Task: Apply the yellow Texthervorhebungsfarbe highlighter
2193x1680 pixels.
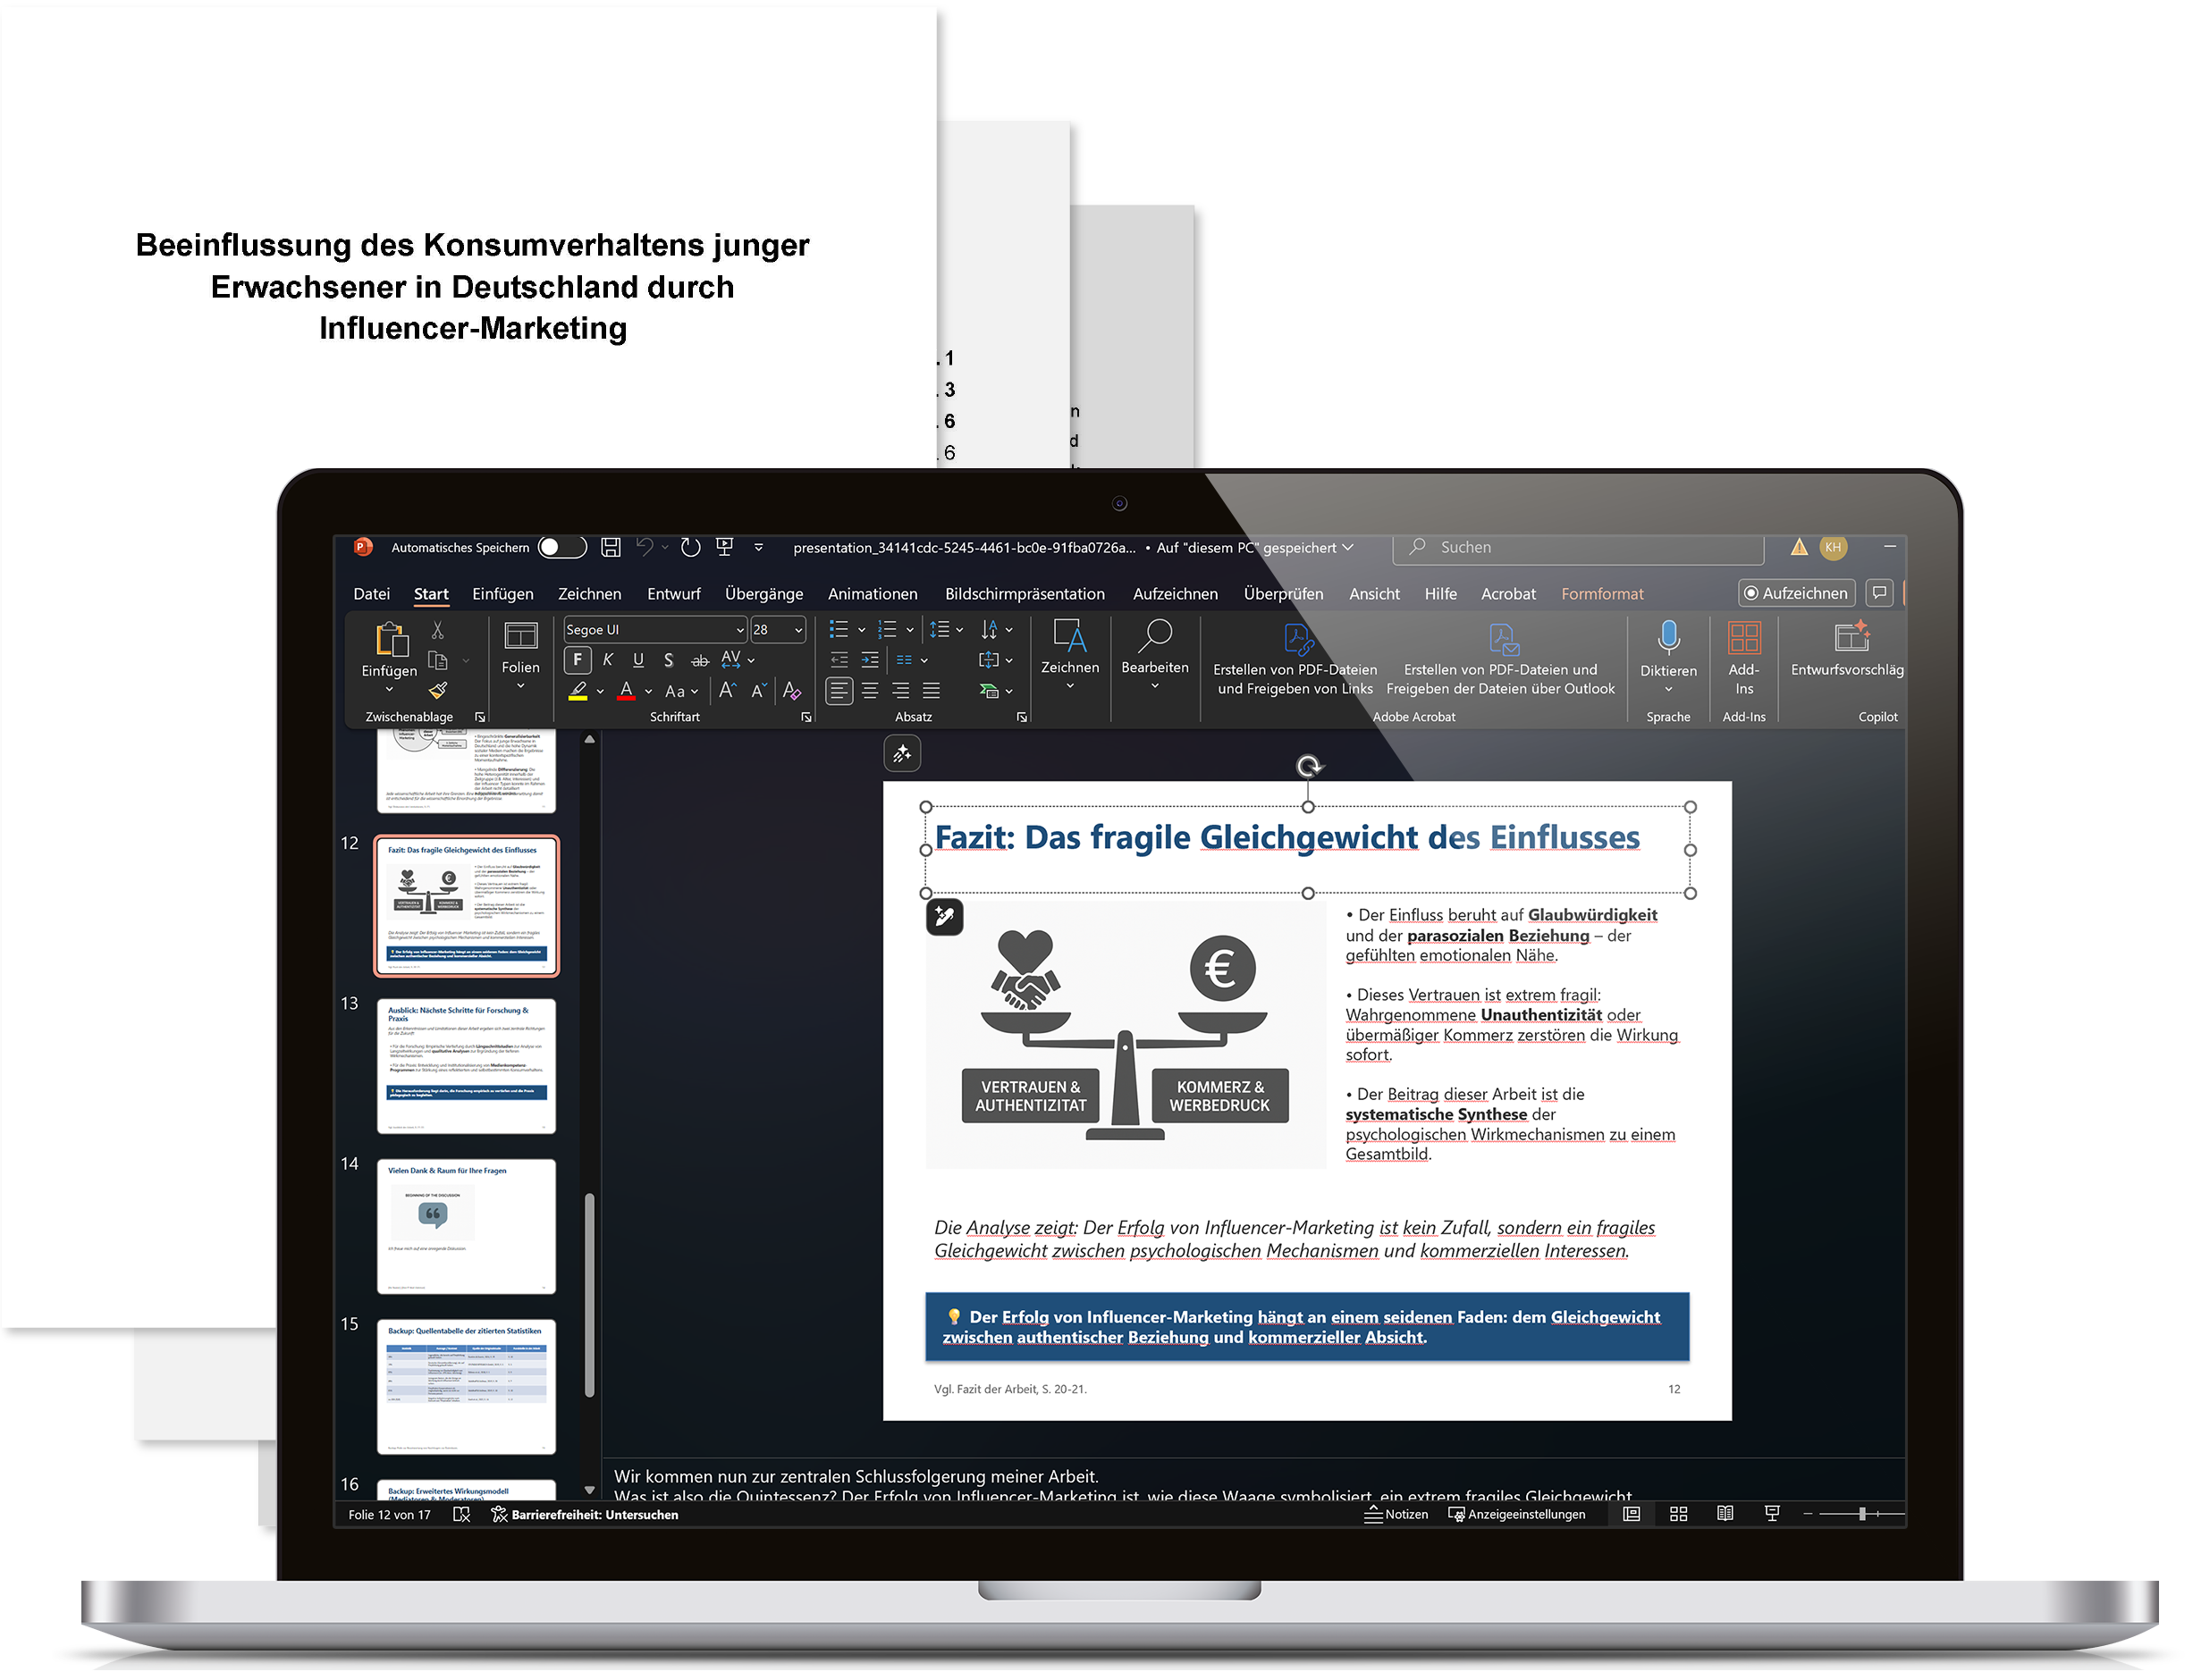Action: (579, 690)
